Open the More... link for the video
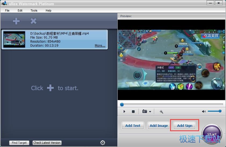Image resolution: width=226 pixels, height=147 pixels. (100, 45)
